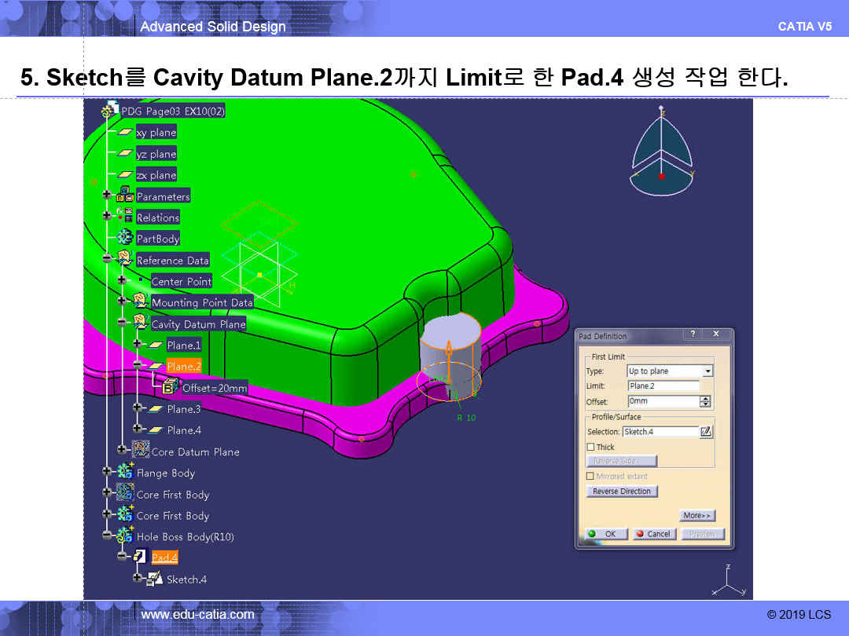Click the Relations node icon
849x636 pixels.
(x=125, y=217)
